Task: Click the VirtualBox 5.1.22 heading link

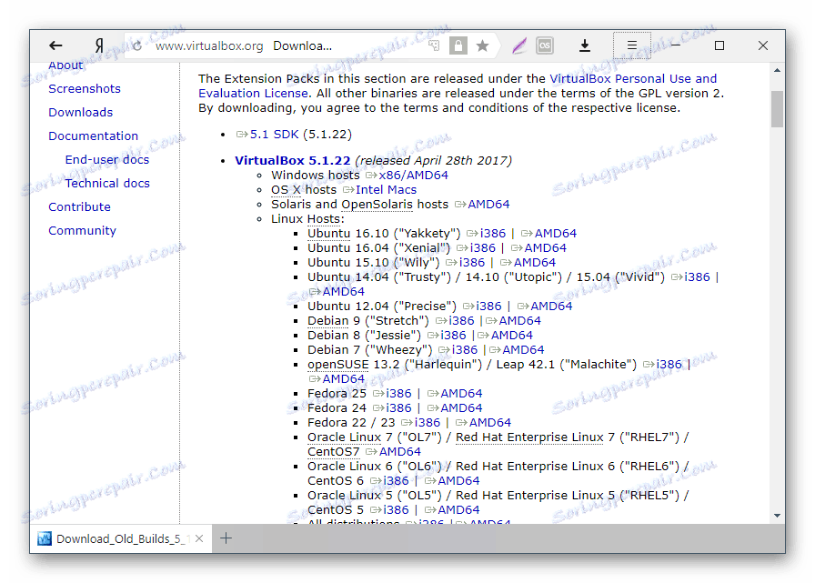Action: pyautogui.click(x=292, y=160)
